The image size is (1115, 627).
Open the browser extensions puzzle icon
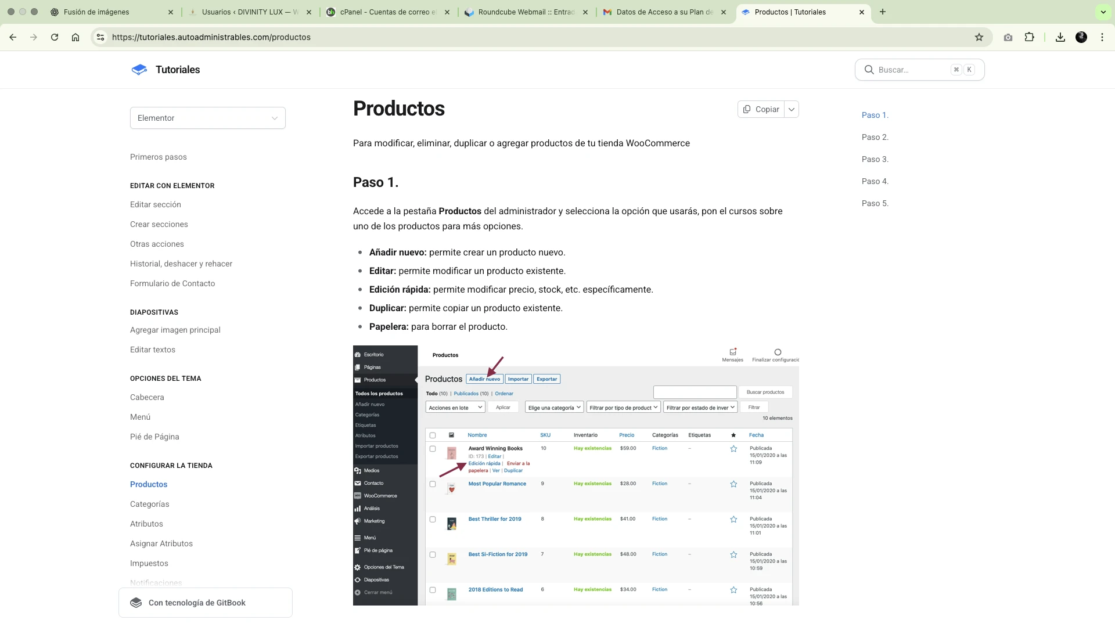(1029, 37)
